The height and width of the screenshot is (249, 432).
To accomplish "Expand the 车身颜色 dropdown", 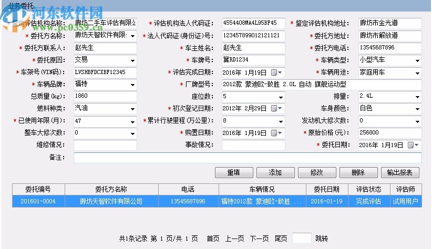I will pos(418,109).
